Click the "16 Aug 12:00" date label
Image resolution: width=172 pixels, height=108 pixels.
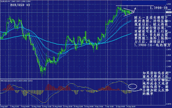tap(47, 107)
